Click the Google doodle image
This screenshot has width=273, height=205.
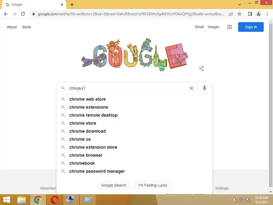coord(135,55)
